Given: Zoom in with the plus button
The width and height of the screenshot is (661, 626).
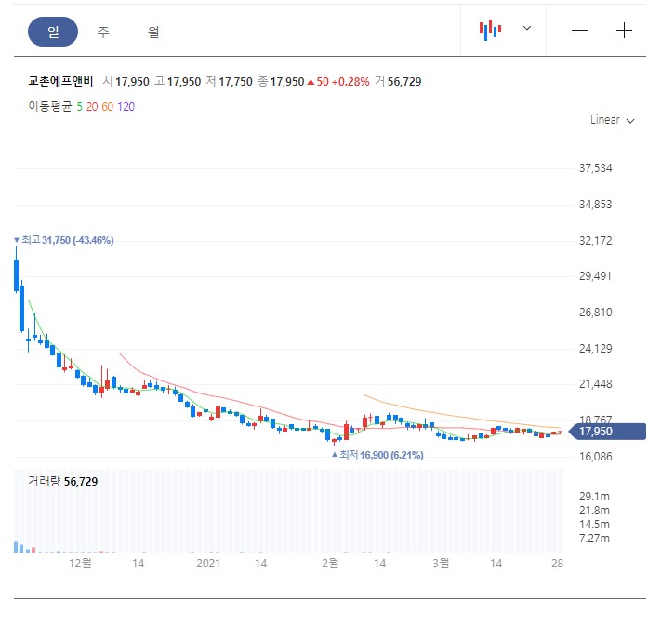Looking at the screenshot, I should (x=624, y=31).
